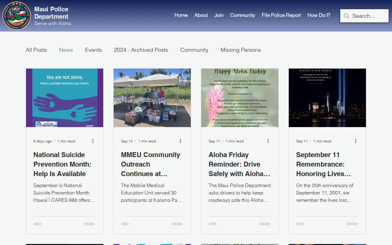Open Aloha Friday Reminder post title
The height and width of the screenshot is (245, 392).
239,164
